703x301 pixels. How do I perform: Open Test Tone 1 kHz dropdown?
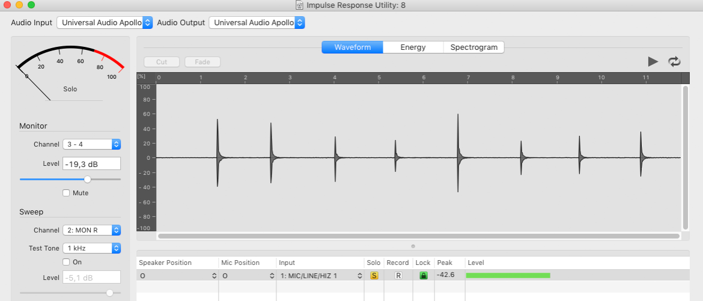(x=91, y=248)
